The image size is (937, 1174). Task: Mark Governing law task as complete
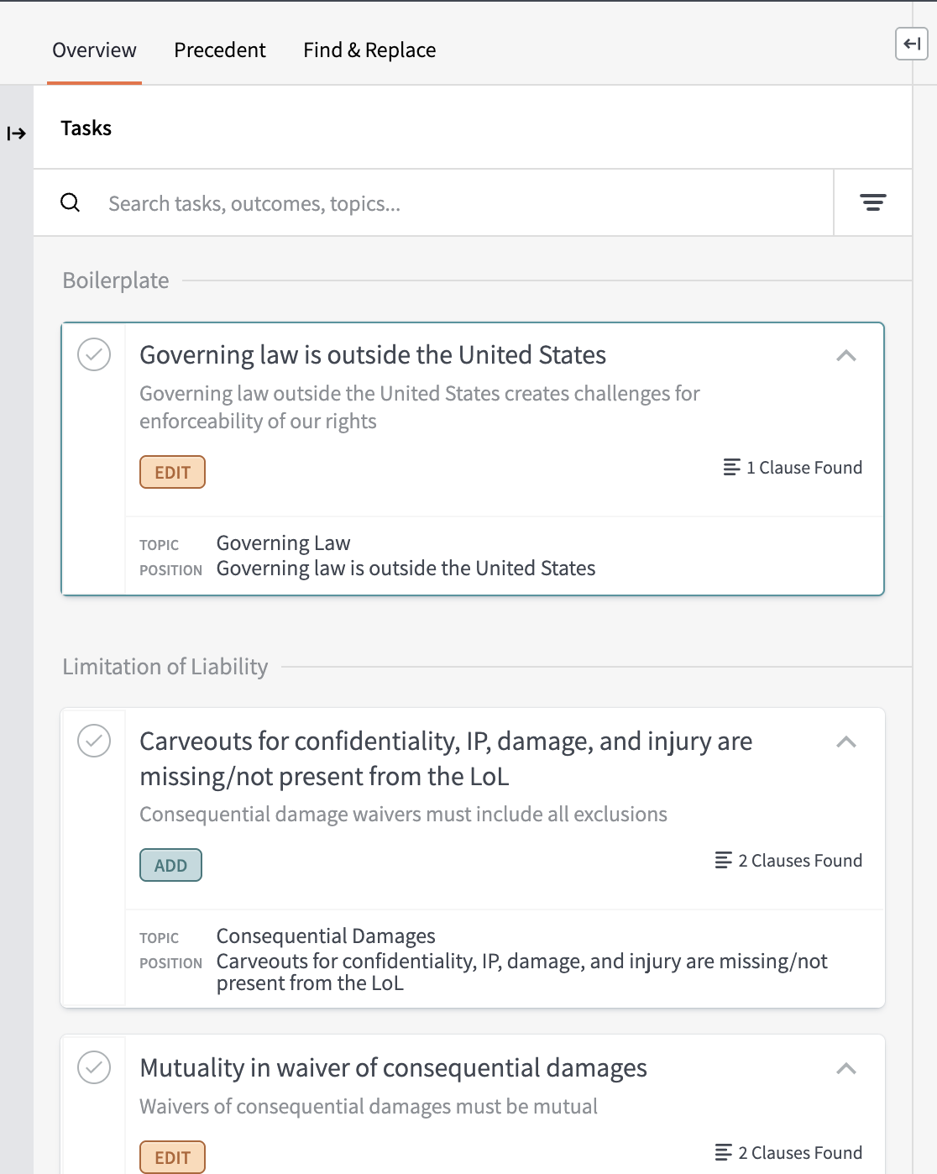94,354
